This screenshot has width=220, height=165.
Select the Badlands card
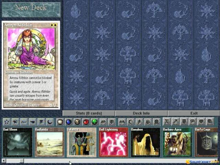point(49,142)
